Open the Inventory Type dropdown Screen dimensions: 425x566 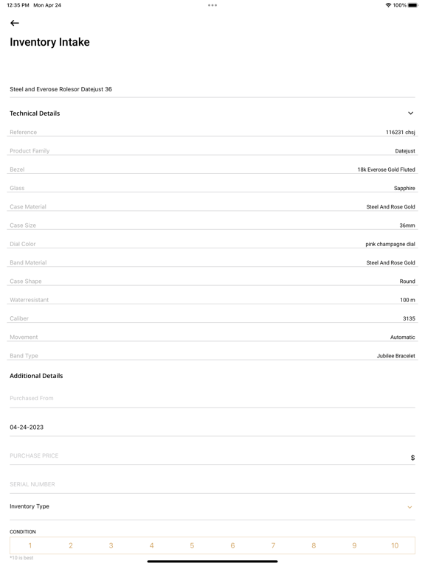click(x=212, y=507)
